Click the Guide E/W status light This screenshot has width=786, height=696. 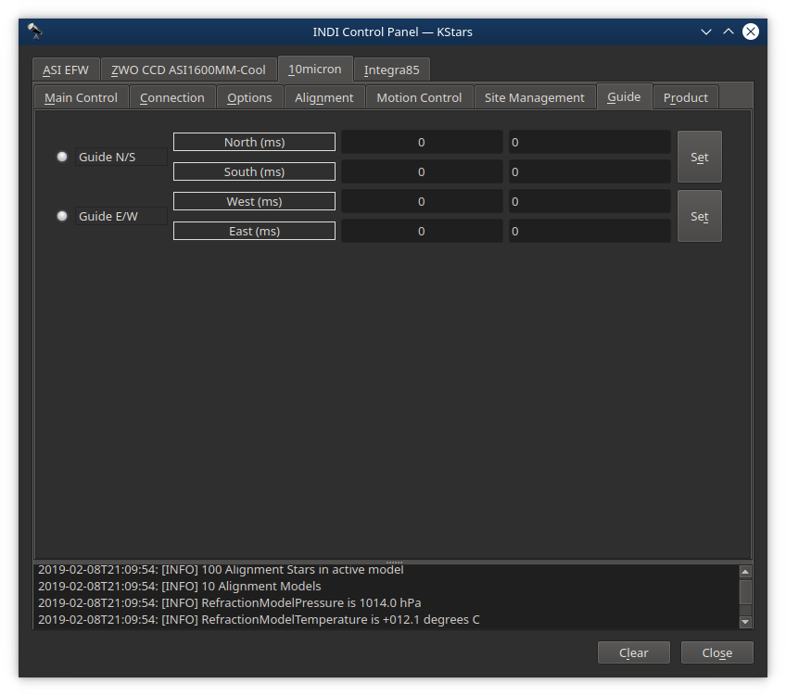62,216
